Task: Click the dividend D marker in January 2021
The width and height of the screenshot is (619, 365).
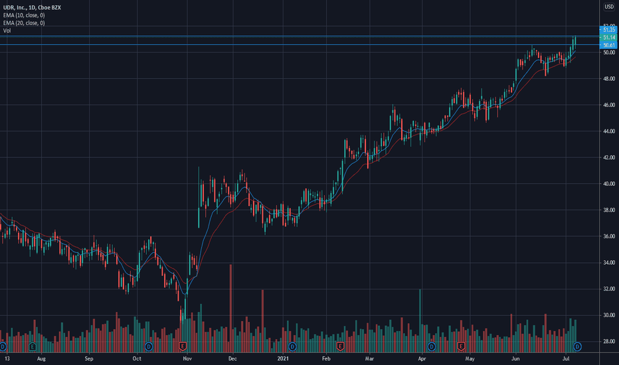Action: (x=292, y=347)
